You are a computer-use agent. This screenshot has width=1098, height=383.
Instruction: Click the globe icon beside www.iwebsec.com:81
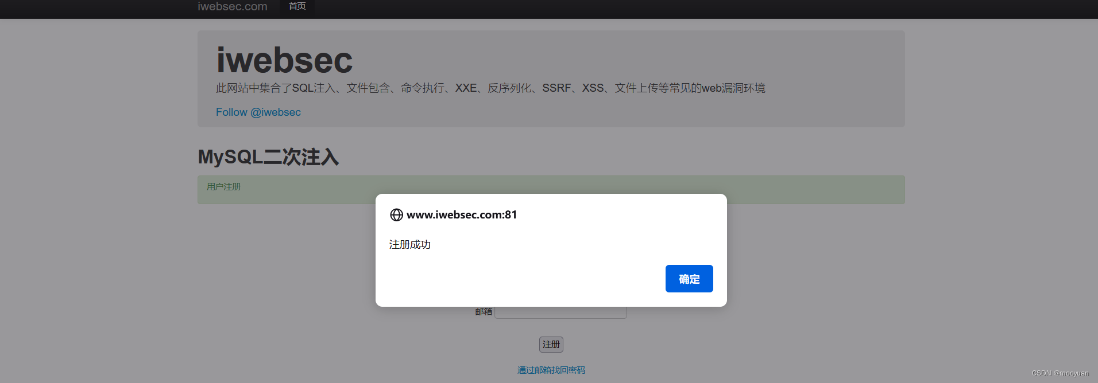pyautogui.click(x=396, y=215)
